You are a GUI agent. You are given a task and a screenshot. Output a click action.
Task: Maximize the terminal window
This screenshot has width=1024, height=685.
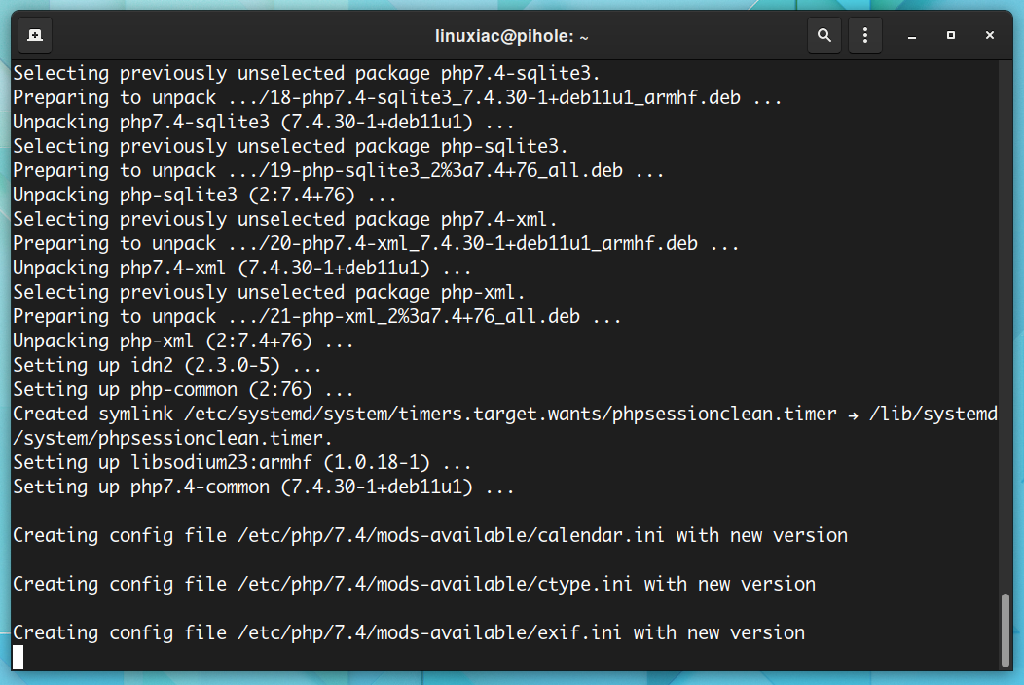(x=951, y=35)
